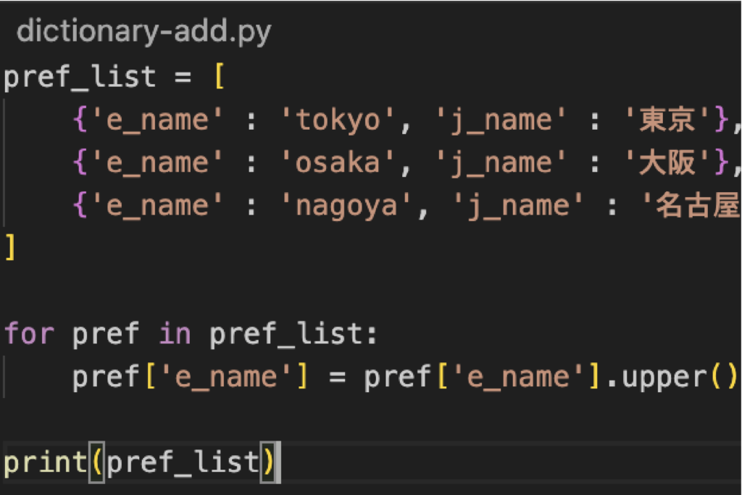Click the opening curly brace before nagoya entry
Image resolution: width=742 pixels, height=495 pixels.
[x=80, y=207]
